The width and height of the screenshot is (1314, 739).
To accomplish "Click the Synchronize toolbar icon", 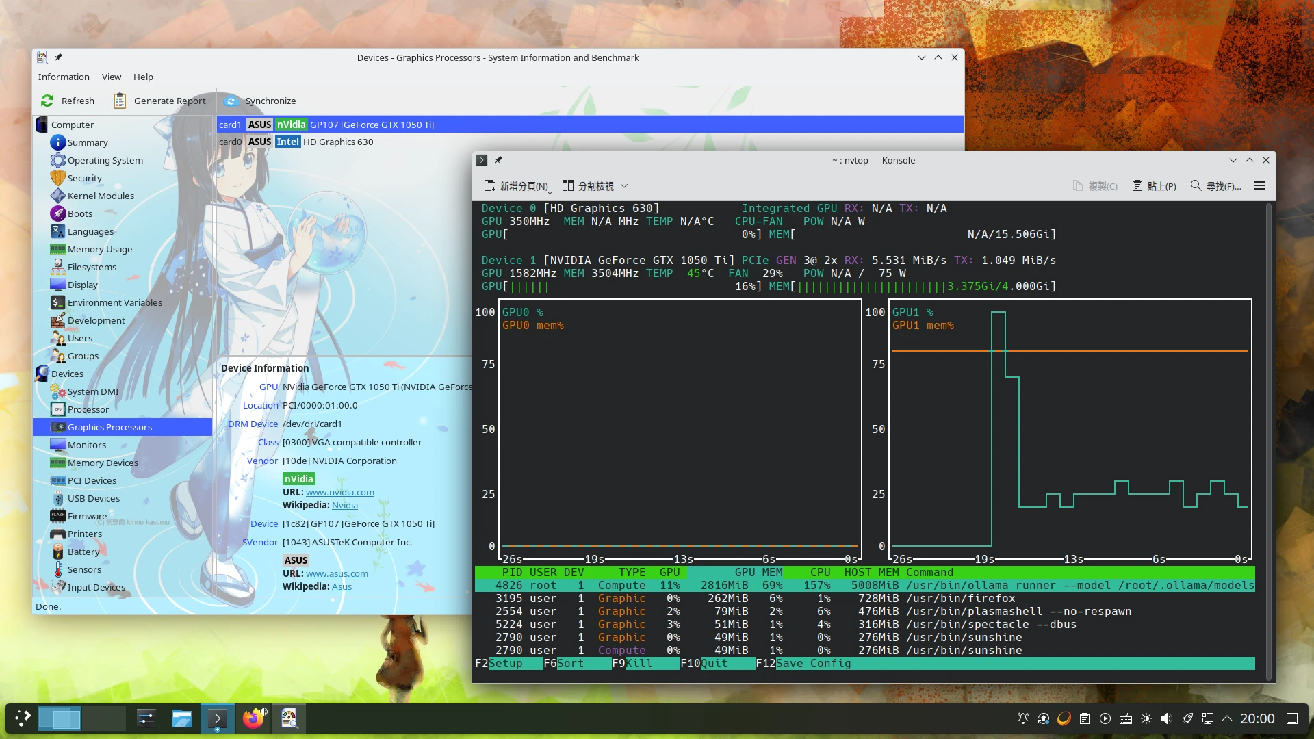I will click(x=231, y=101).
